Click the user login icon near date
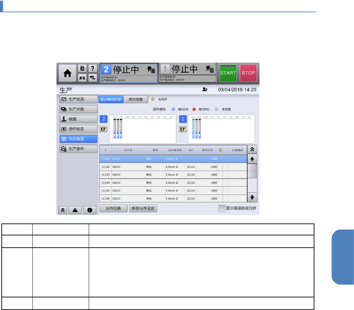This screenshot has width=354, height=310. tap(205, 90)
